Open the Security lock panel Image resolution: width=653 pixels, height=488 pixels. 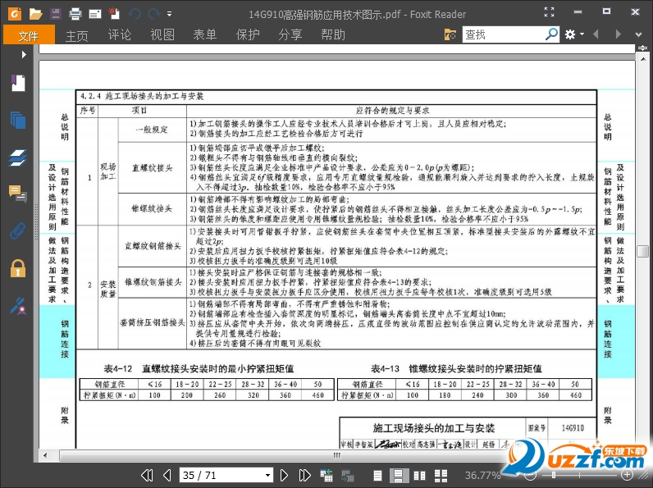point(18,268)
